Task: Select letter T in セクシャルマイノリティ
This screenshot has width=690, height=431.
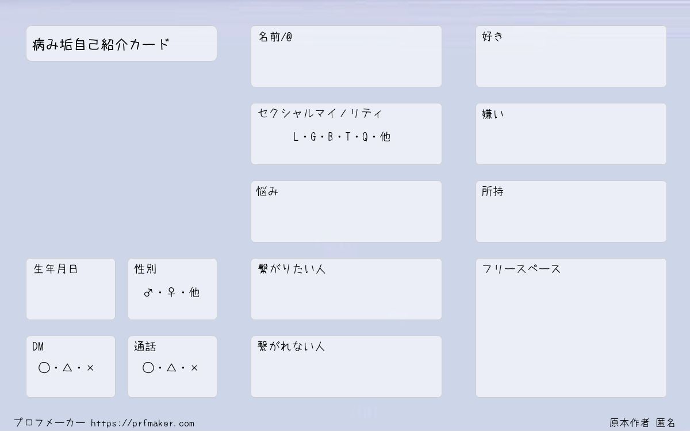Action: (x=347, y=137)
